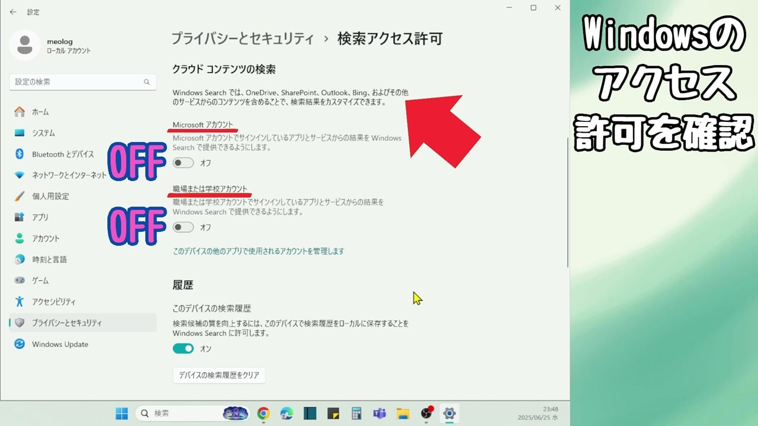Go back with the arrow in Settings

point(13,12)
